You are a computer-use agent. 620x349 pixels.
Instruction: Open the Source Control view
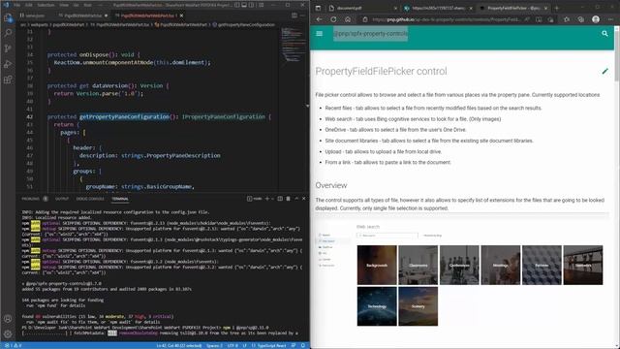(8, 48)
